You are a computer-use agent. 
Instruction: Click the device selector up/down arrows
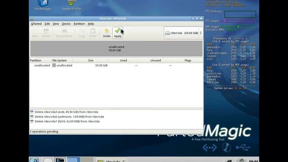pyautogui.click(x=201, y=33)
